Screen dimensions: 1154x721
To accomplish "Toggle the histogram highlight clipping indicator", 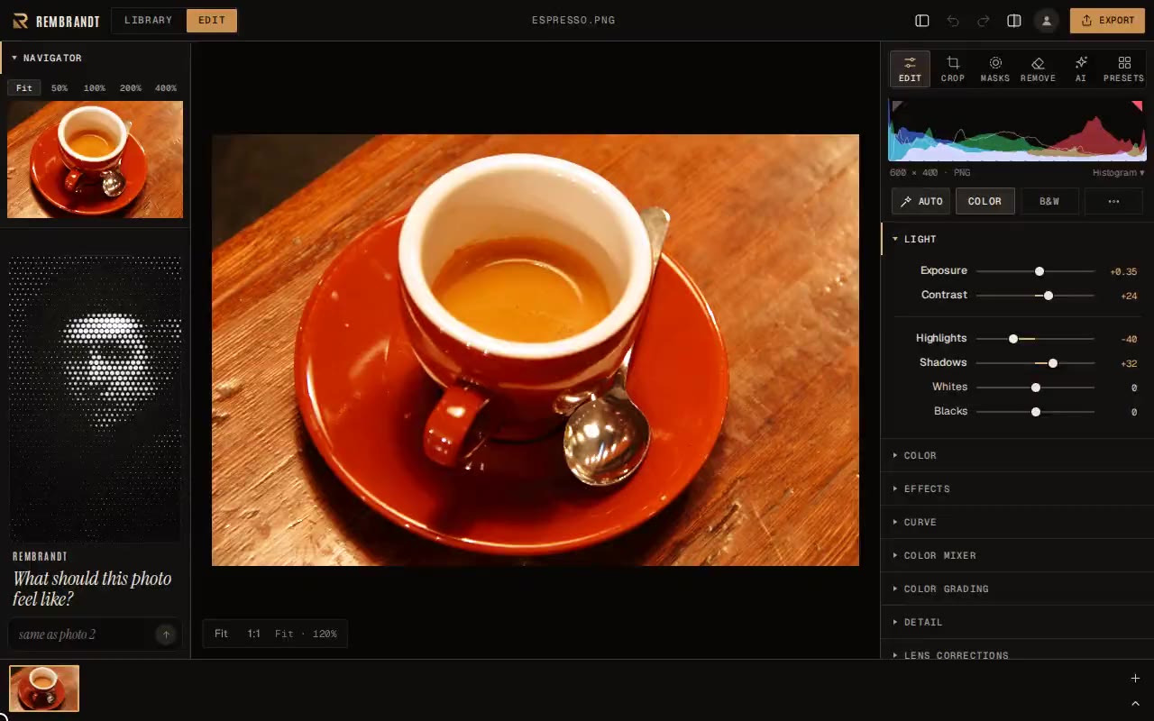I will pos(1138,106).
